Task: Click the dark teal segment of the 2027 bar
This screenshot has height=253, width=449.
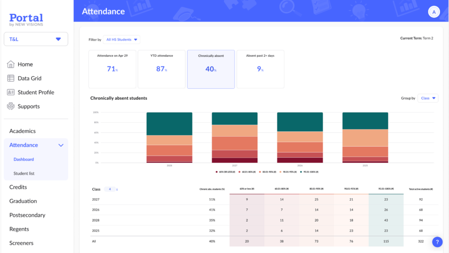Action: point(234,118)
